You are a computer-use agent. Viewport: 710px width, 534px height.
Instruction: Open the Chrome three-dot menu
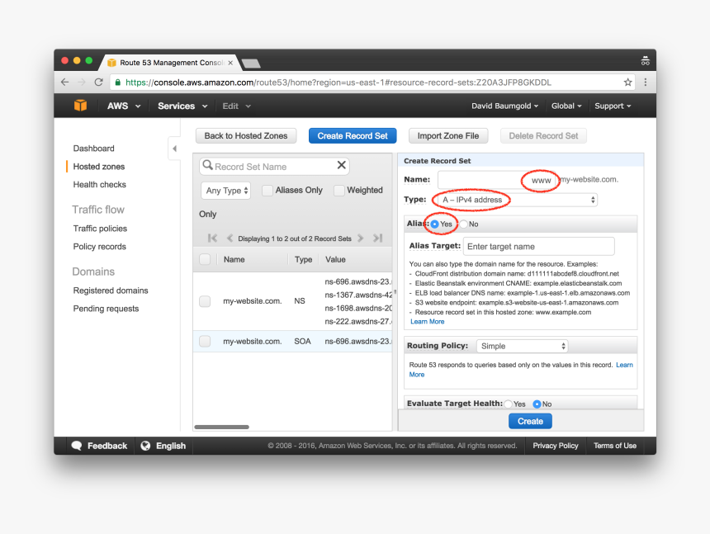646,83
